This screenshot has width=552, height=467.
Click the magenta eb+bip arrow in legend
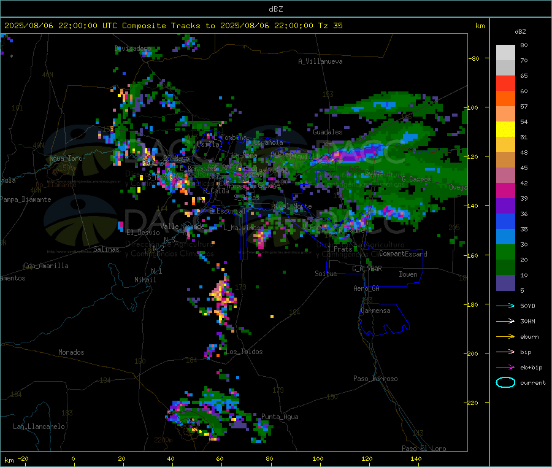(505, 368)
